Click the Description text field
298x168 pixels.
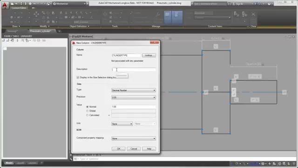pyautogui.click(x=134, y=70)
